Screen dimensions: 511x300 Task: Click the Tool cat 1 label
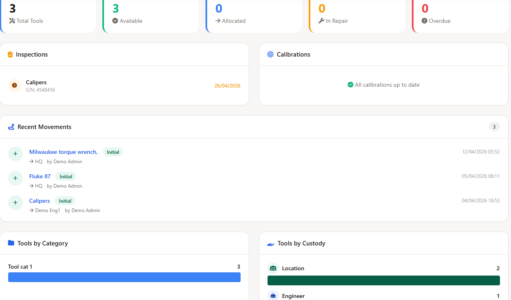click(20, 267)
